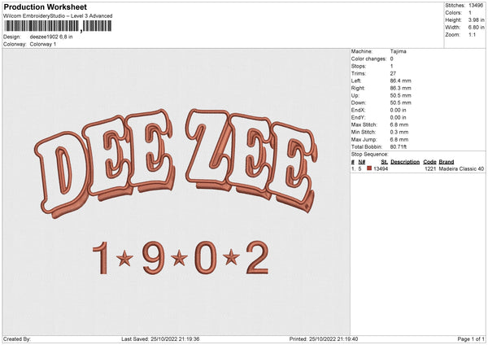488x345 pixels.
Task: Click Total Bobbin value 80.71ft
Action: click(x=399, y=147)
